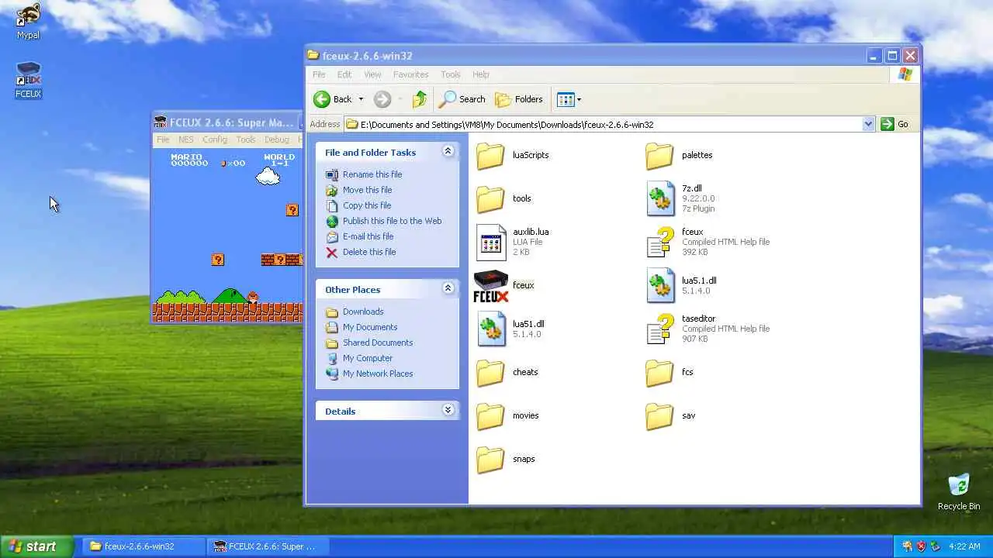Select the Recycle Bin desktop icon

[x=959, y=486]
